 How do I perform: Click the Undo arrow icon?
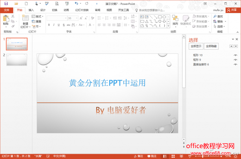(x=76, y=3)
